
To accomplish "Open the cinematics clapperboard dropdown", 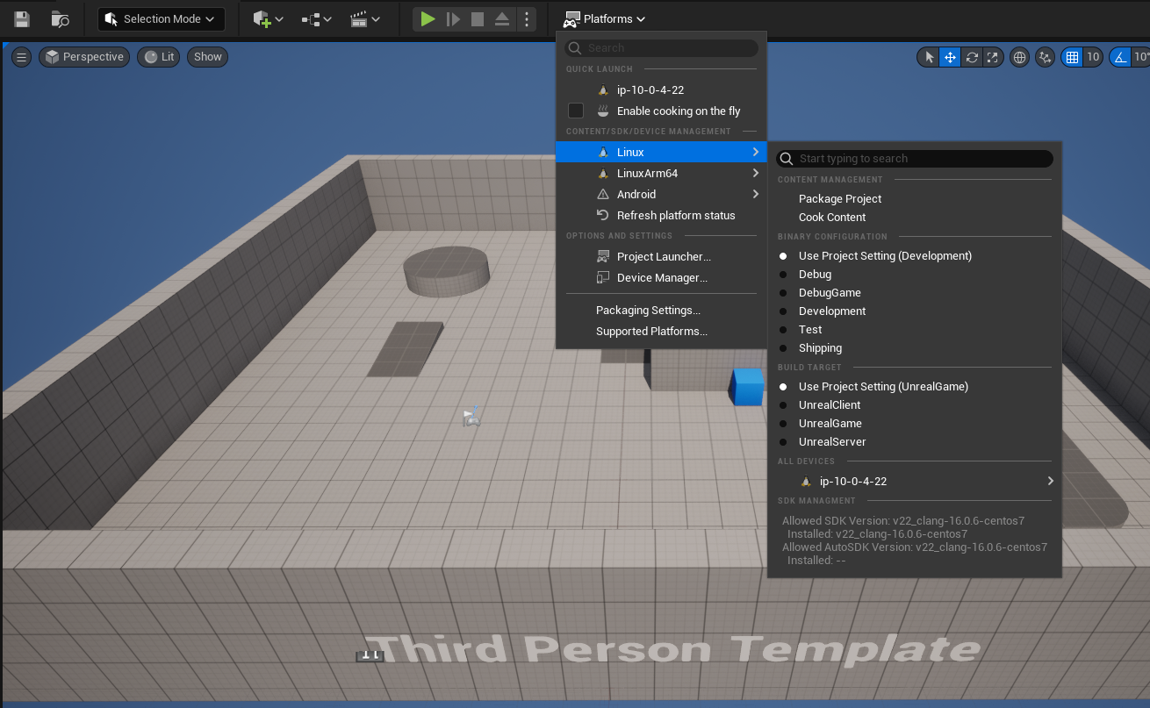I will 364,19.
